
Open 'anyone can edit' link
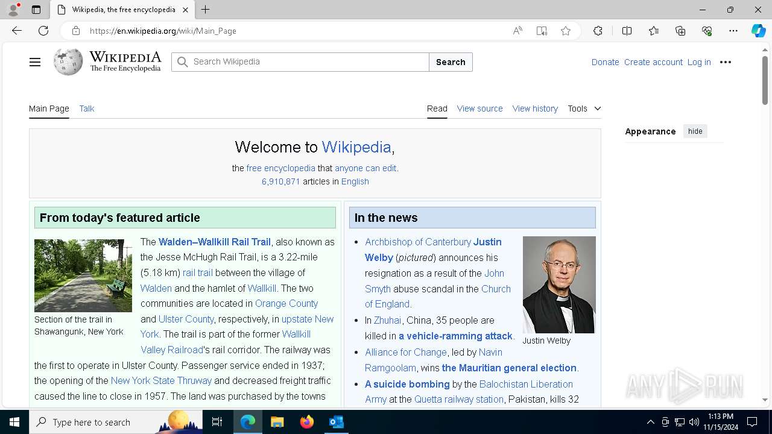(x=365, y=168)
